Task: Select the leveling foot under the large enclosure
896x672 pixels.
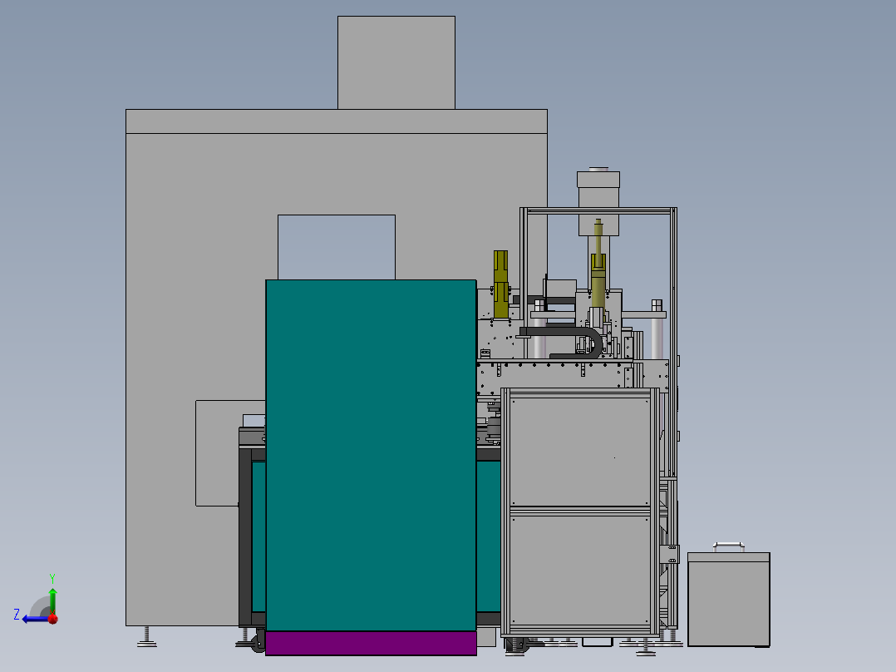Action: coord(147,636)
